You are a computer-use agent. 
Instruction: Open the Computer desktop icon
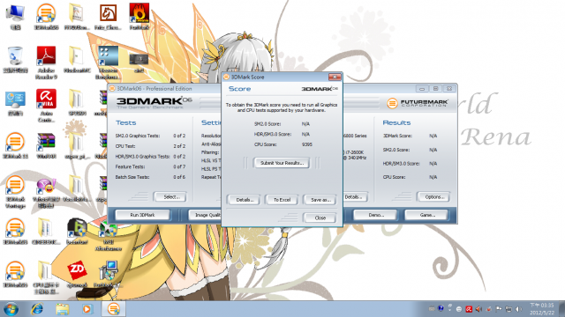point(15,16)
